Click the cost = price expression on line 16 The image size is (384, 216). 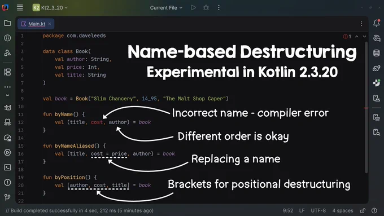point(109,154)
